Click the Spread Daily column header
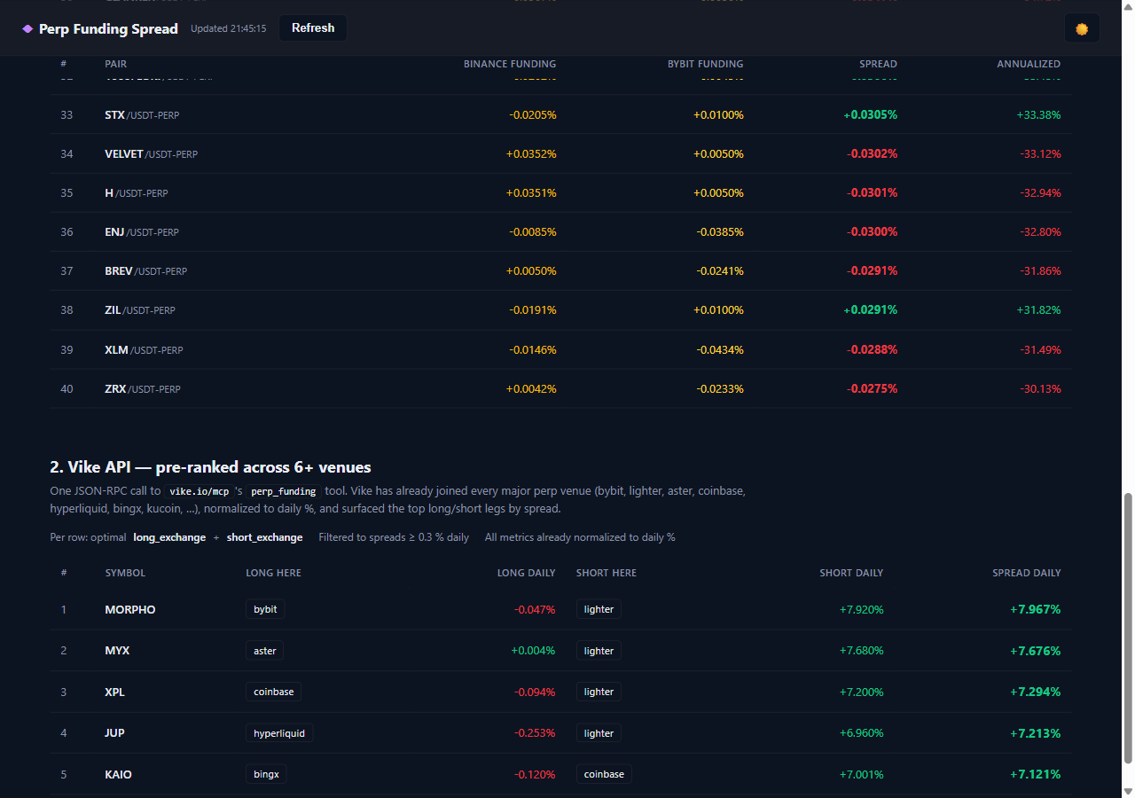This screenshot has height=798, width=1135. 1027,573
